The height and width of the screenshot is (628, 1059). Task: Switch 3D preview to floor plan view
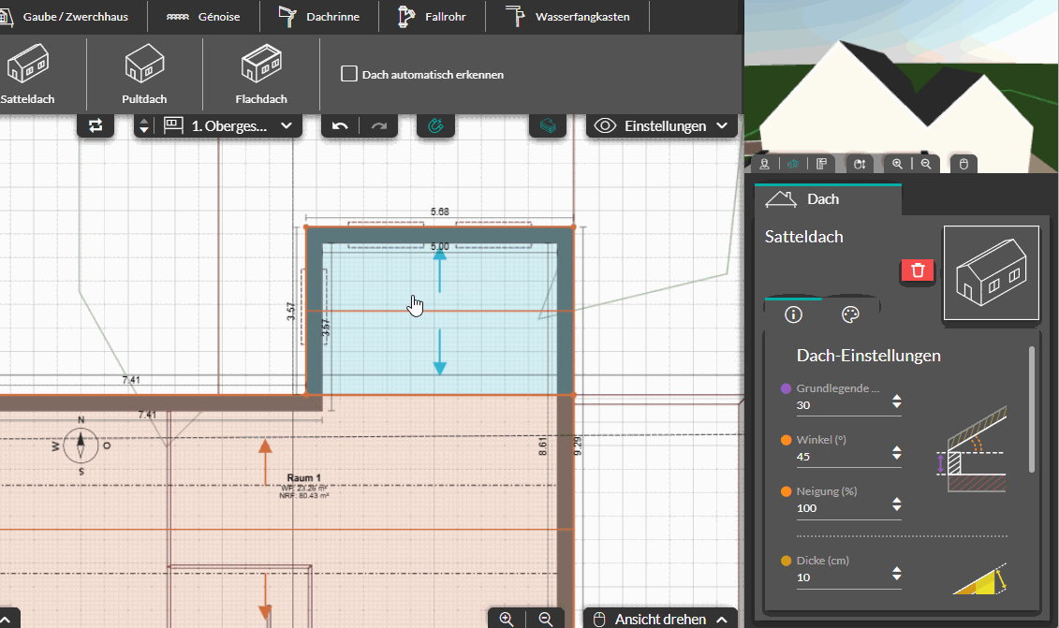822,164
